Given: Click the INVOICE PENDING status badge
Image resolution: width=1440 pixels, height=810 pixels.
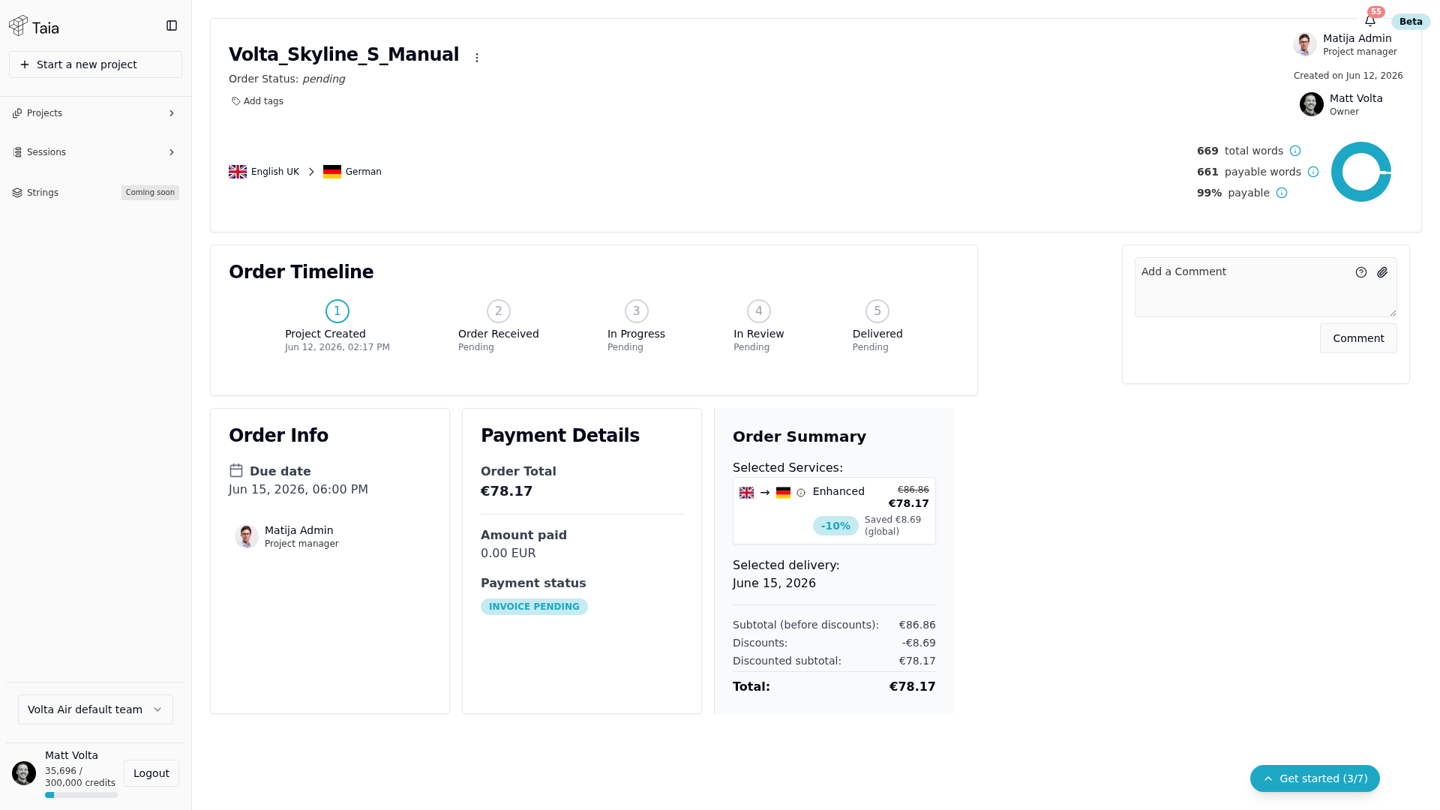Looking at the screenshot, I should tap(534, 607).
